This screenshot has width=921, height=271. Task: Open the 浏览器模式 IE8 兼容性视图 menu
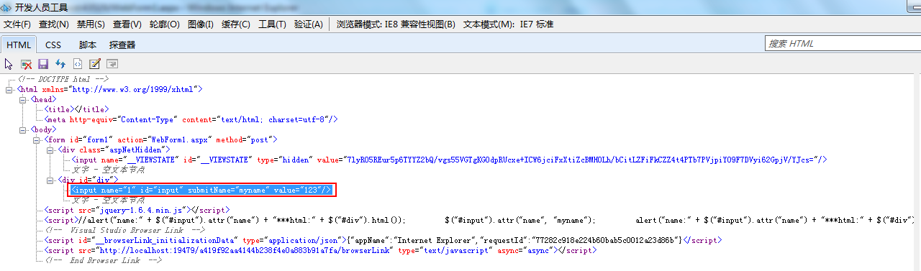(395, 24)
